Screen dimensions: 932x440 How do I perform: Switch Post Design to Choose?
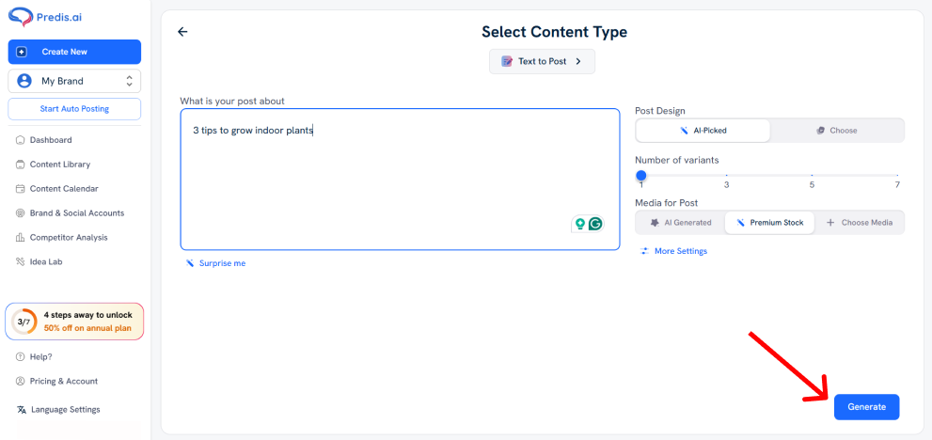(x=836, y=131)
